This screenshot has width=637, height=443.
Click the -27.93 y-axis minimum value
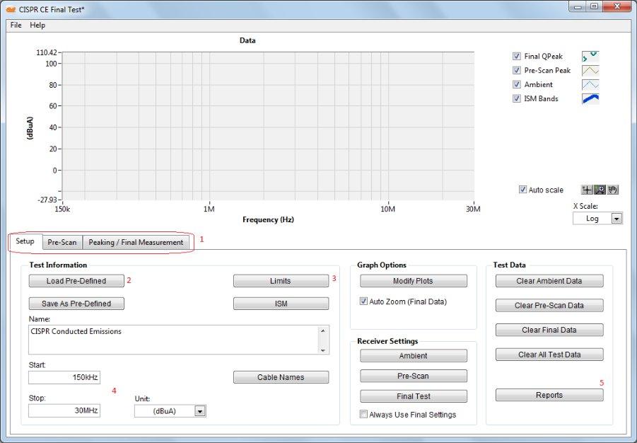47,200
